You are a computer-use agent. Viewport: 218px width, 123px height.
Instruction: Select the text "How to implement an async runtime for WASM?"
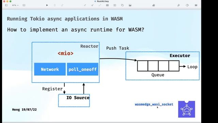tap(76, 30)
